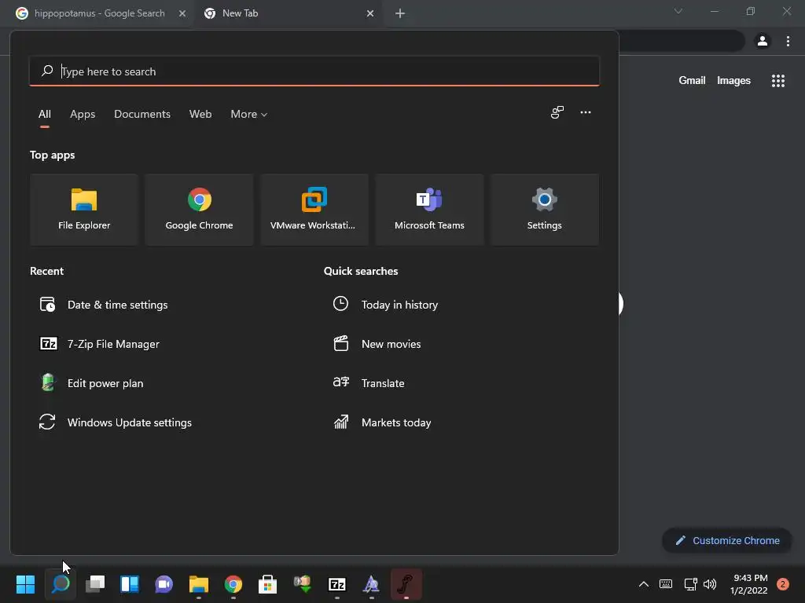Select the All search filter tab
This screenshot has height=603, width=805.
tap(45, 114)
